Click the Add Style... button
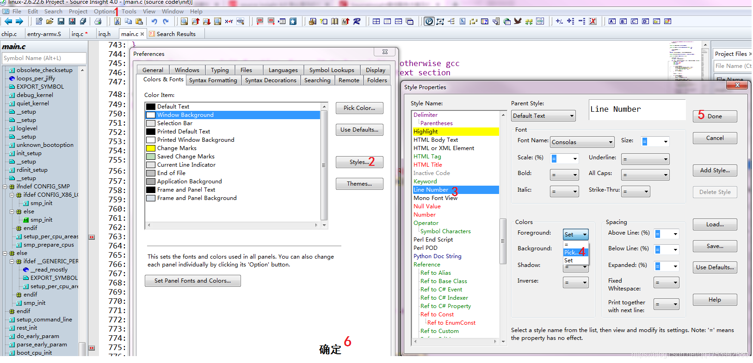The width and height of the screenshot is (753, 363). click(715, 170)
